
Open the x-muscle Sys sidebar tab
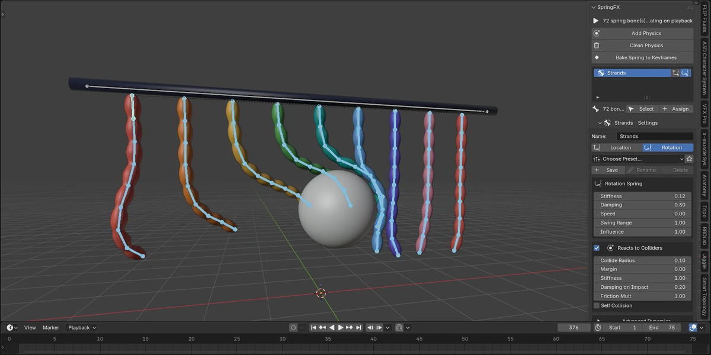[x=704, y=149]
